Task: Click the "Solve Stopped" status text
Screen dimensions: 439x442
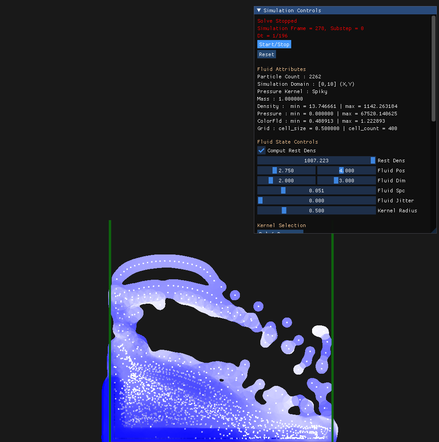Action: [x=277, y=21]
